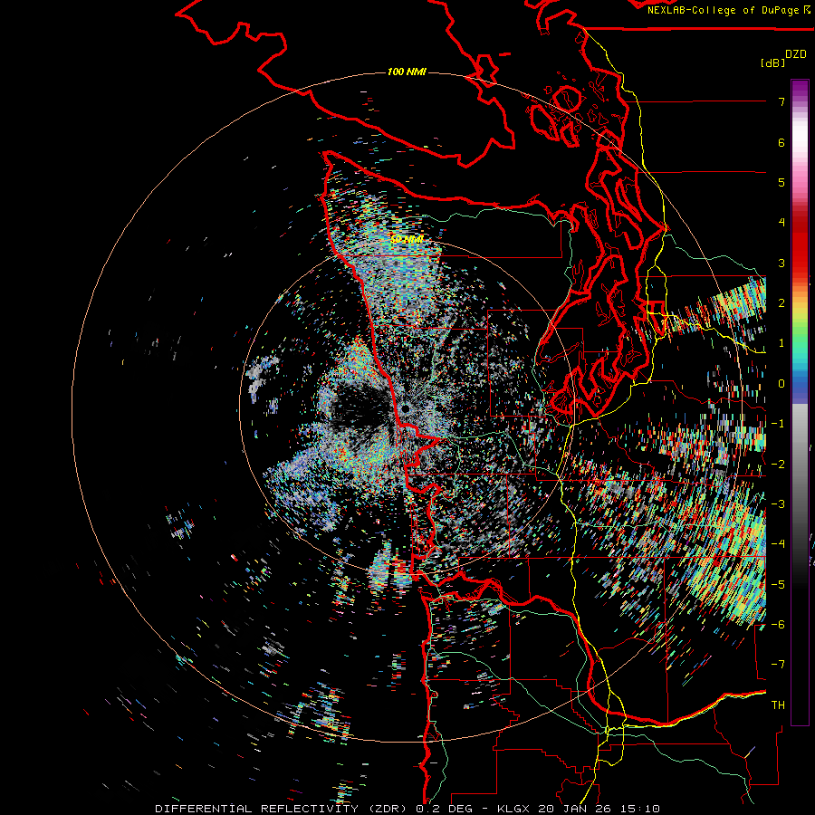Image resolution: width=815 pixels, height=815 pixels.
Task: Click the KLGX station identifier
Action: coord(513,809)
